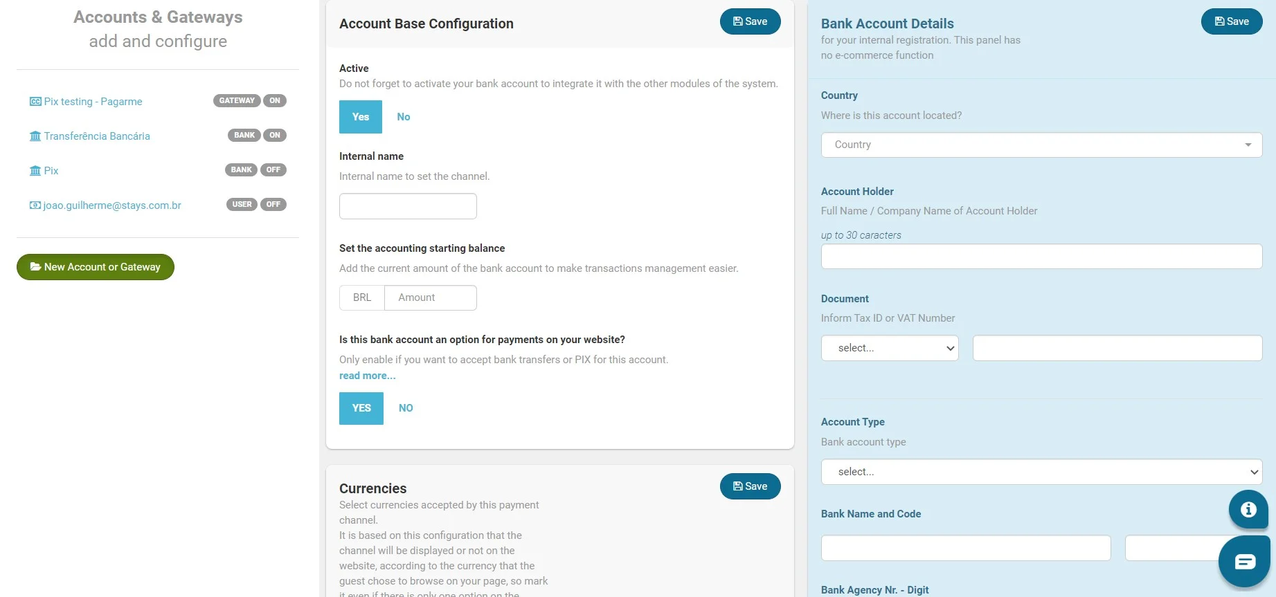Click the bank building icon next to Pix
Image resolution: width=1276 pixels, height=597 pixels.
(35, 171)
